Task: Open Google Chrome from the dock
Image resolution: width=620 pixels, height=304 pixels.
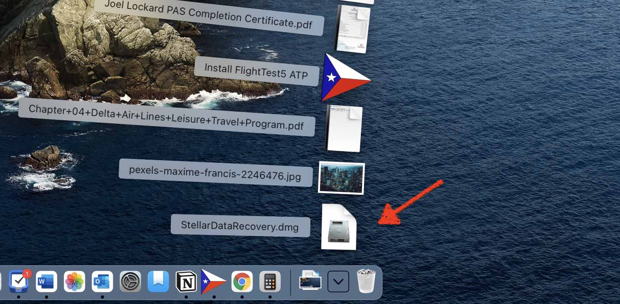Action: tap(242, 282)
